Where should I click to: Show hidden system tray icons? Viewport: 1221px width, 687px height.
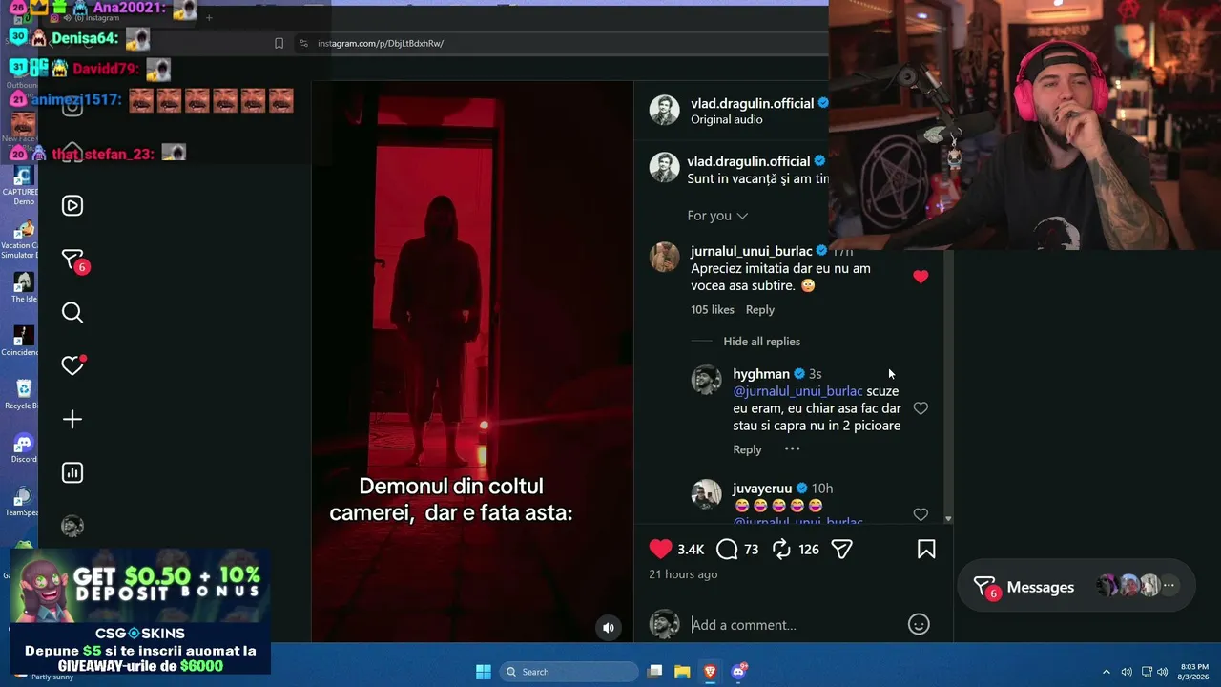coord(1107,672)
